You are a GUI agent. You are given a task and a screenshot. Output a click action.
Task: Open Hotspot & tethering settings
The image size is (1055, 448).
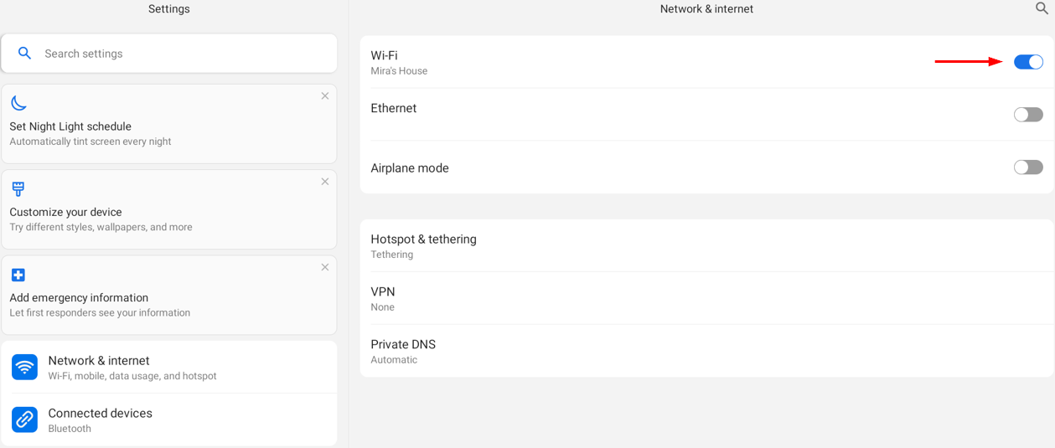click(706, 246)
